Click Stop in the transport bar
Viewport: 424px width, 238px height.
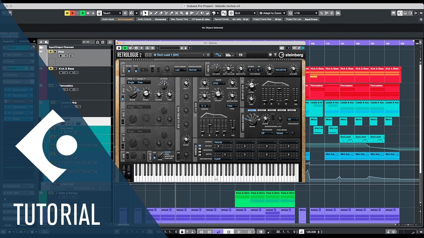click(x=229, y=232)
